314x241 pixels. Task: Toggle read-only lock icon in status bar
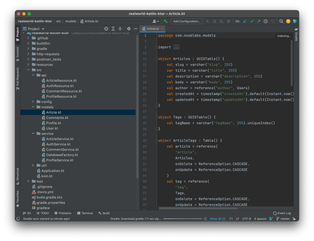tap(294, 219)
